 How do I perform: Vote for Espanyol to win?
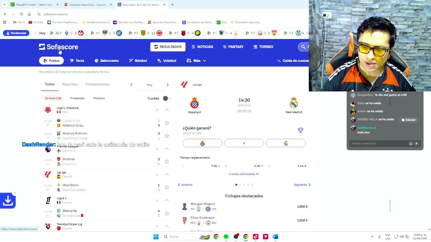202,144
